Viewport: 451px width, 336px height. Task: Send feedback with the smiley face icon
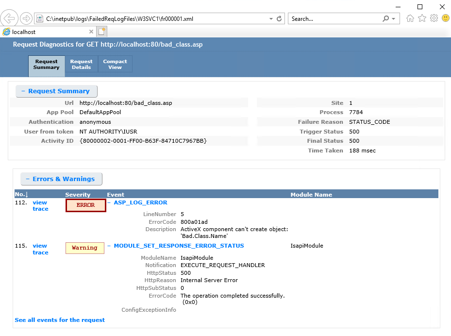click(x=446, y=18)
